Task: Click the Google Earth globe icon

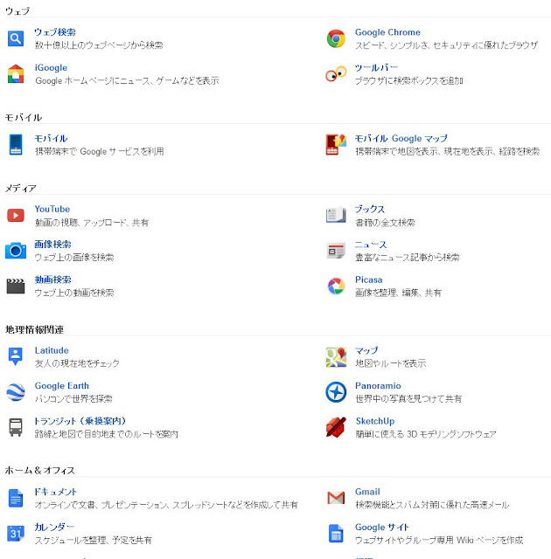Action: click(16, 392)
